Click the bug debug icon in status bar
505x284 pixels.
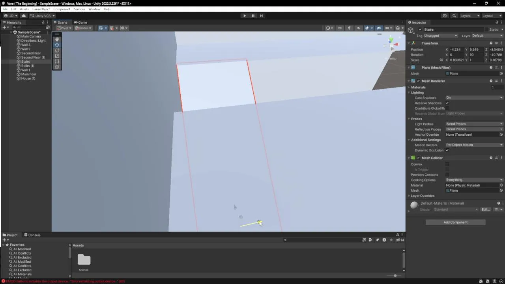click(481, 281)
